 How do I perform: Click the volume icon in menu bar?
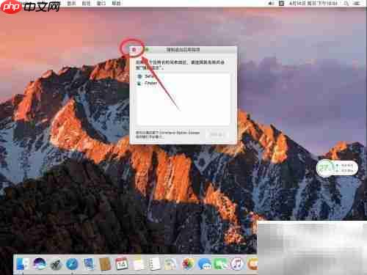pos(271,4)
